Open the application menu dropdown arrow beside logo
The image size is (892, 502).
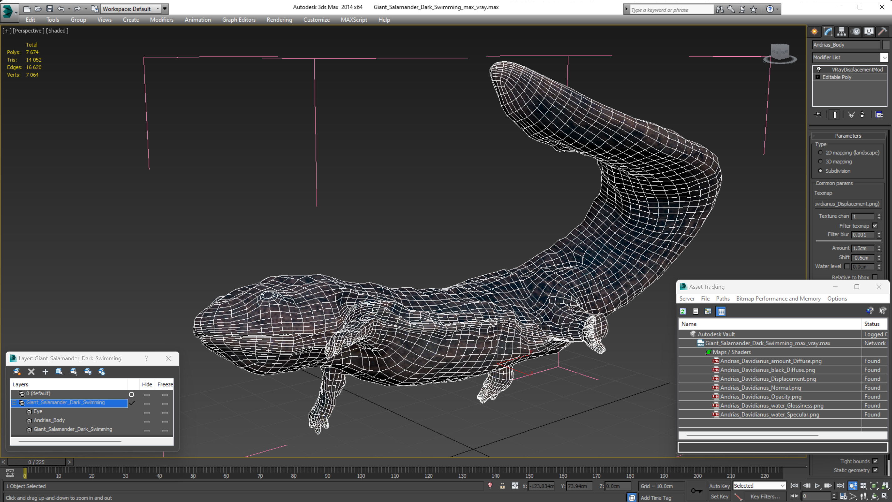click(16, 12)
